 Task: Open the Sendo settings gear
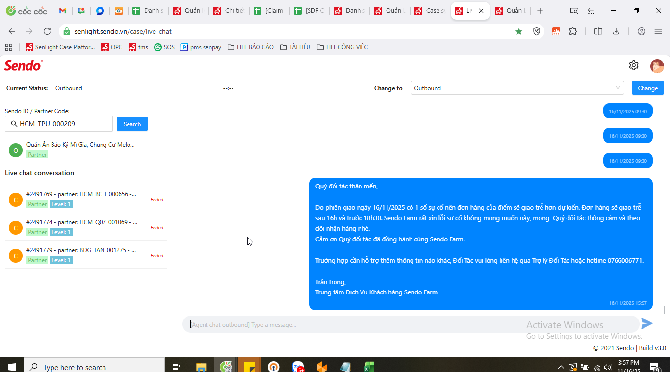(634, 65)
